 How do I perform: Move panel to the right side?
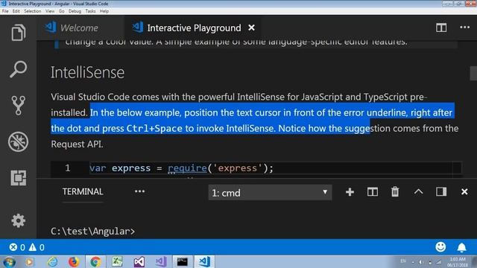tap(441, 192)
